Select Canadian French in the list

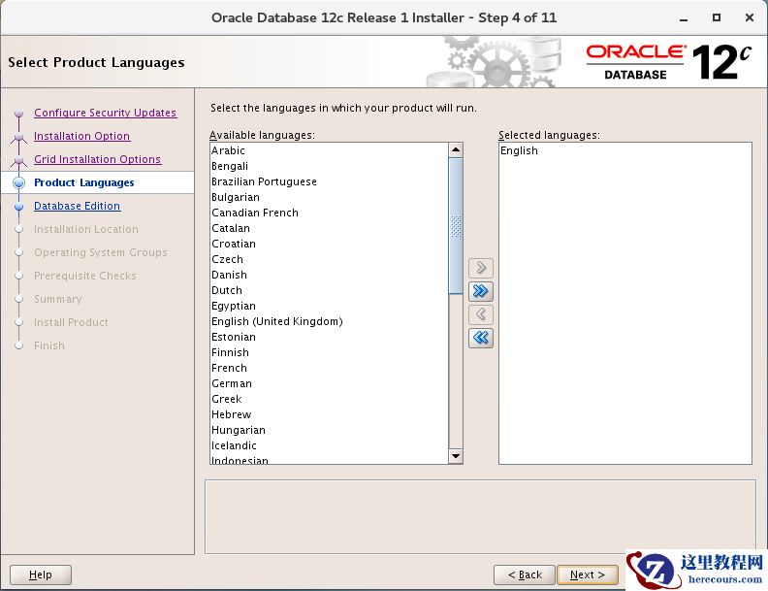coord(329,213)
